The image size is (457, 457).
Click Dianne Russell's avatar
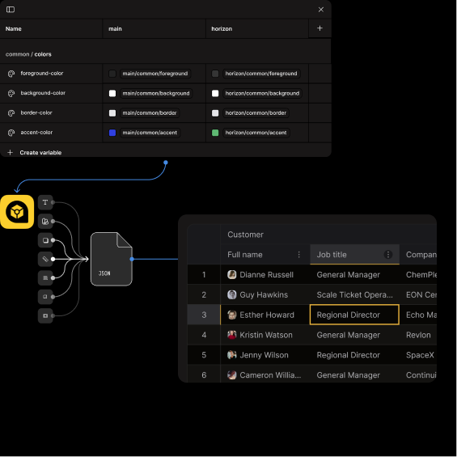pyautogui.click(x=231, y=274)
